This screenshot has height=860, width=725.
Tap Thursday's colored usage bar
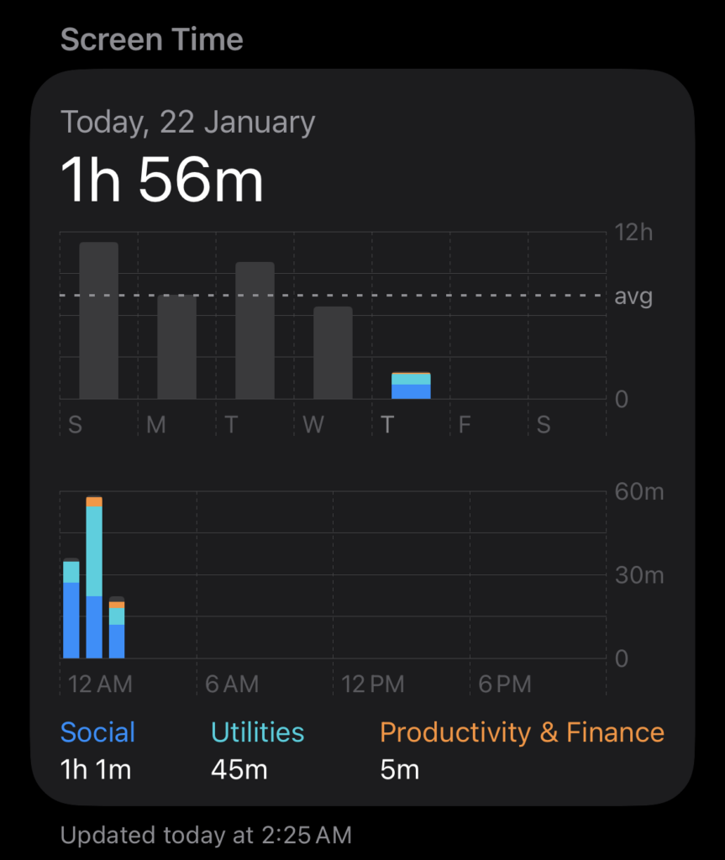pyautogui.click(x=411, y=385)
